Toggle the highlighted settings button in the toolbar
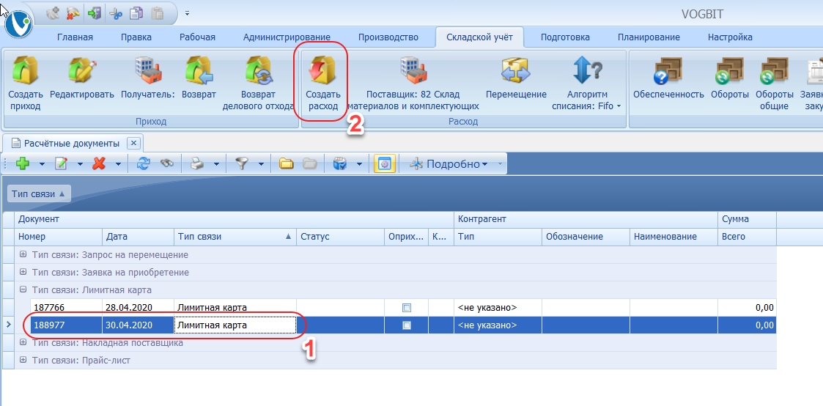The height and width of the screenshot is (406, 823). 382,164
